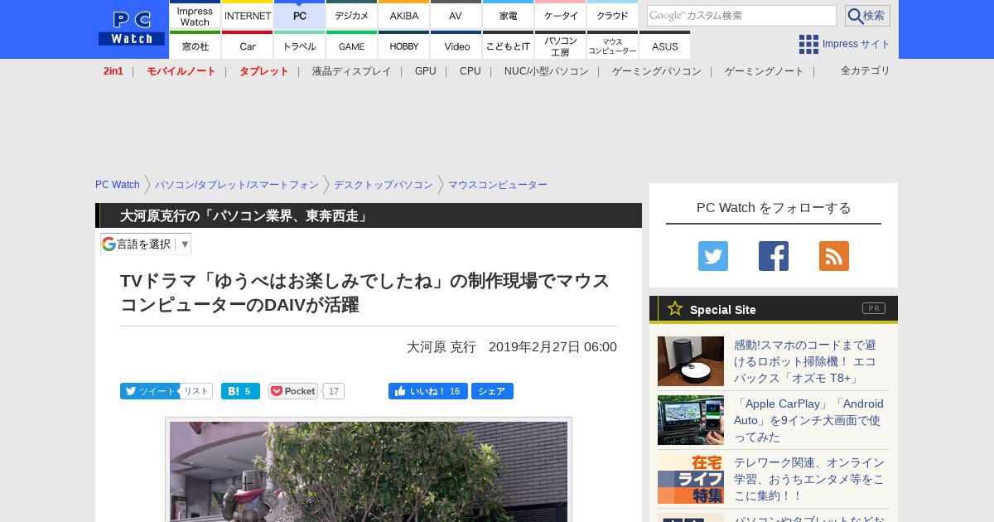Open the ASUS tab

664,46
